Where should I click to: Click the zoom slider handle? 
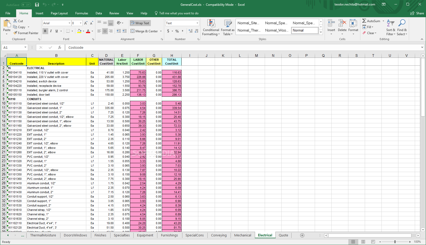click(395, 242)
